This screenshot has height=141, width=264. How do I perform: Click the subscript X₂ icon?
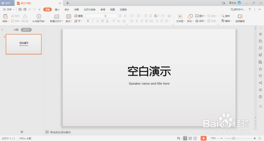(119, 21)
